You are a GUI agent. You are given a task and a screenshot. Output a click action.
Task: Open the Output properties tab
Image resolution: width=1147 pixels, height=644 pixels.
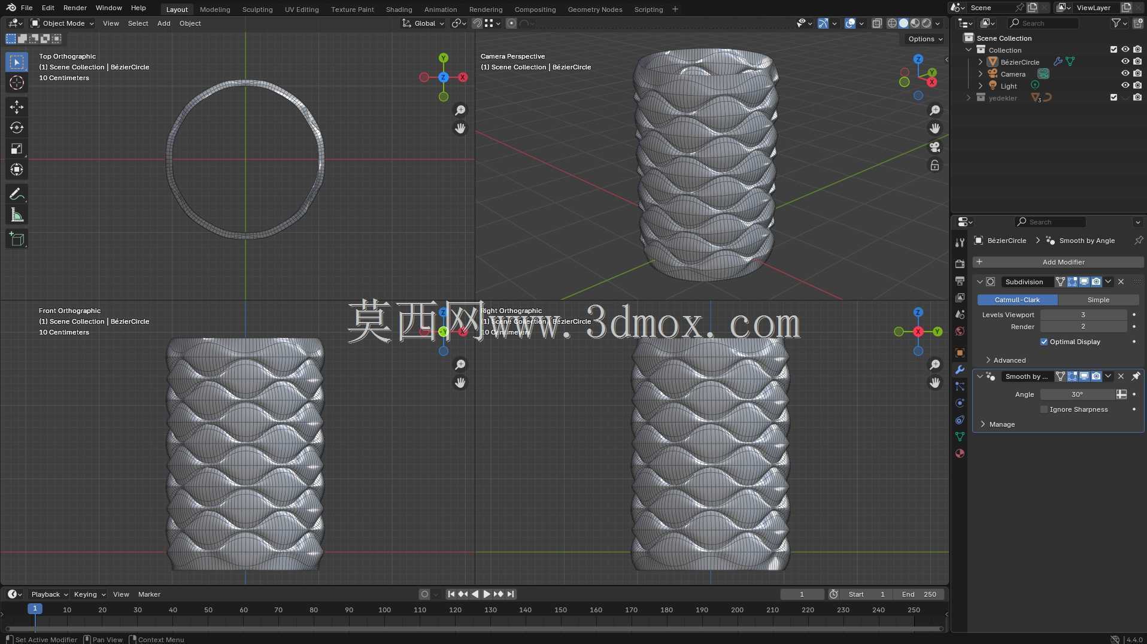960,281
